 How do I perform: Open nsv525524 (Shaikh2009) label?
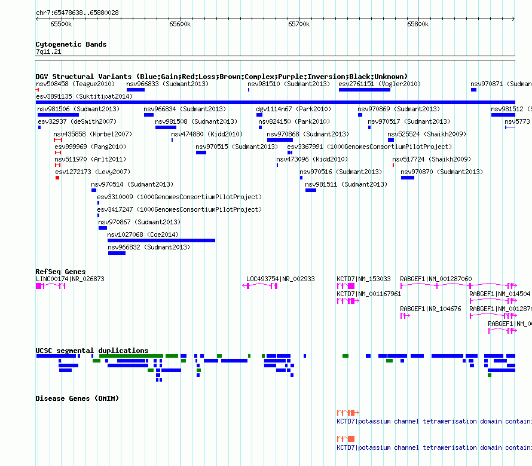(427, 134)
